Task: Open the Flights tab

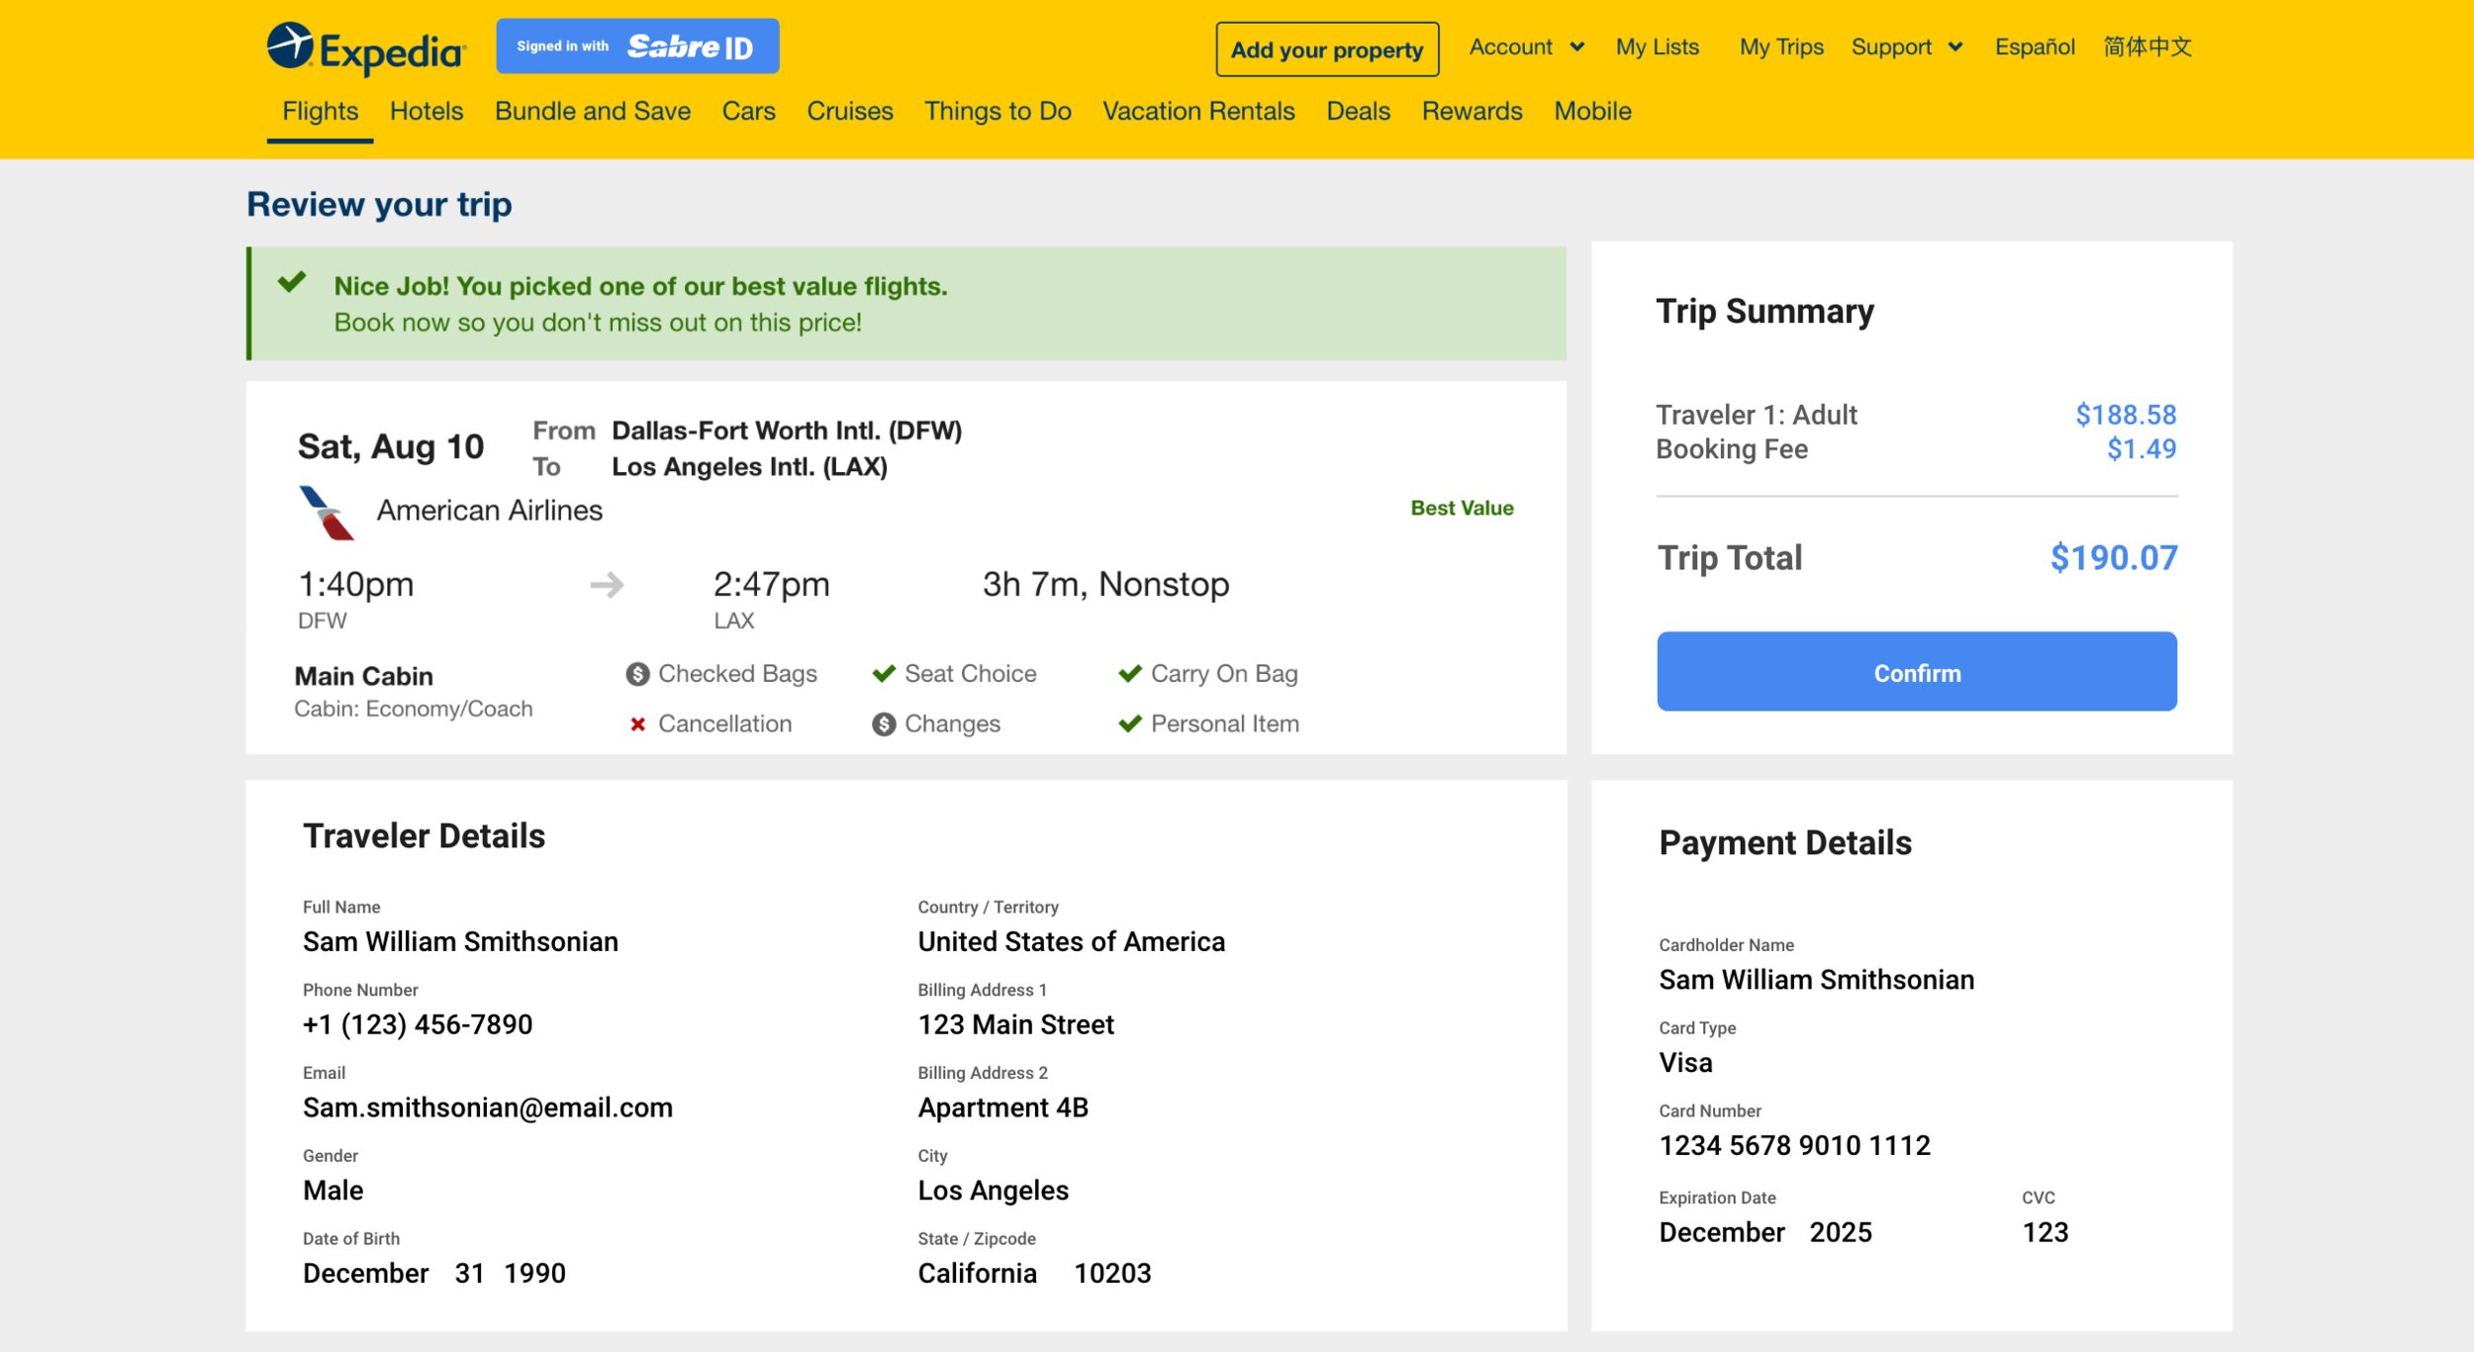Action: click(x=320, y=111)
